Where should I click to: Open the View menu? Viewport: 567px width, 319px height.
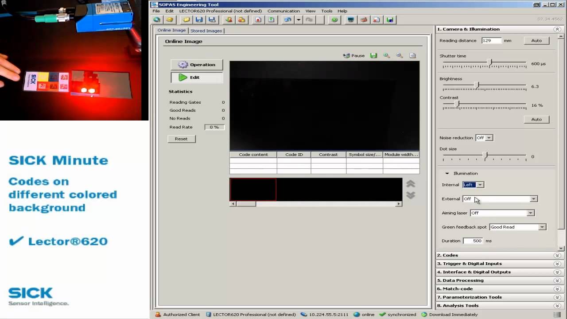[x=311, y=11]
